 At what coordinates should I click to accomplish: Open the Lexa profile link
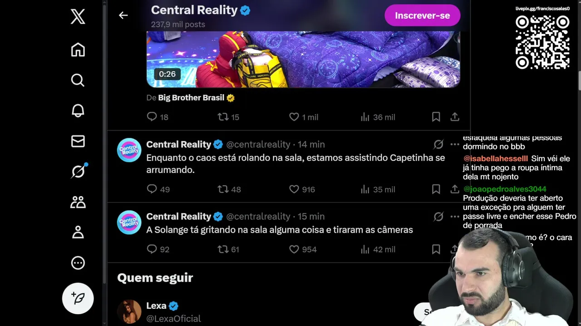(x=156, y=306)
